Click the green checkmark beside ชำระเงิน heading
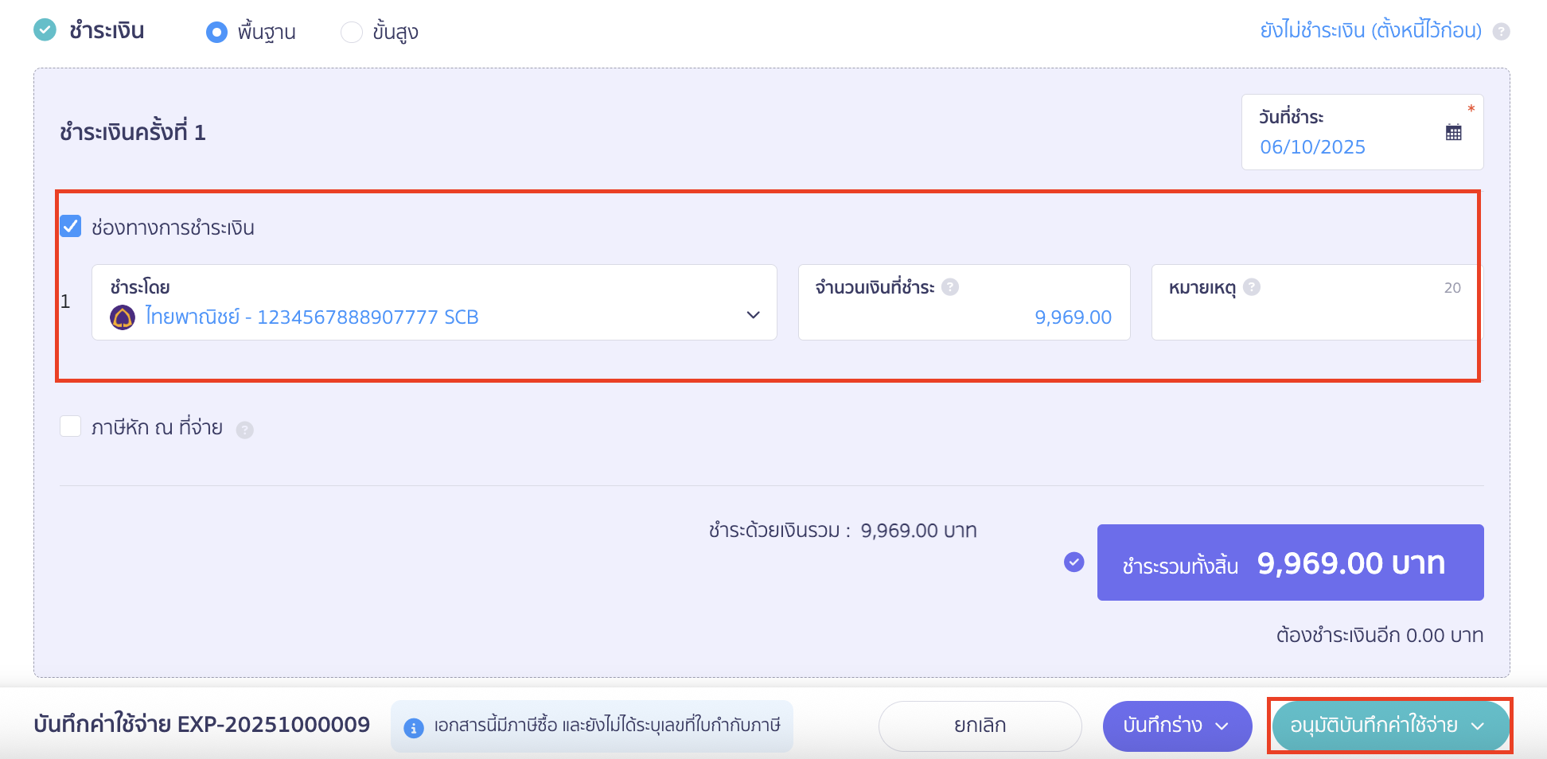 45,30
